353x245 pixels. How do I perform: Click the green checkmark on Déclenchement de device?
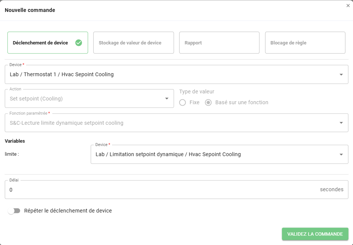78,43
